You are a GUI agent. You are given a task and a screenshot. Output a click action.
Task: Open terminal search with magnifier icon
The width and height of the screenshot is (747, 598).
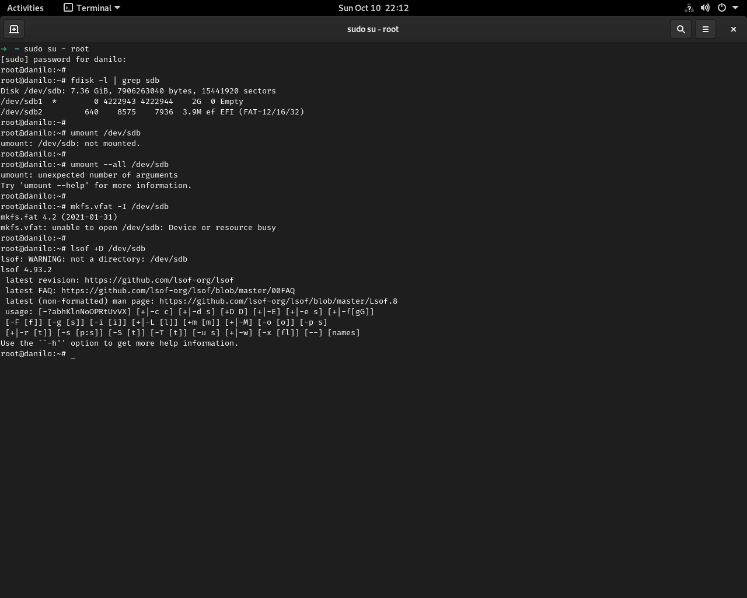coord(680,29)
